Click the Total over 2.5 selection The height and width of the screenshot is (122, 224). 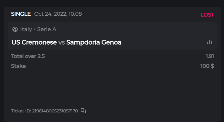click(x=28, y=56)
